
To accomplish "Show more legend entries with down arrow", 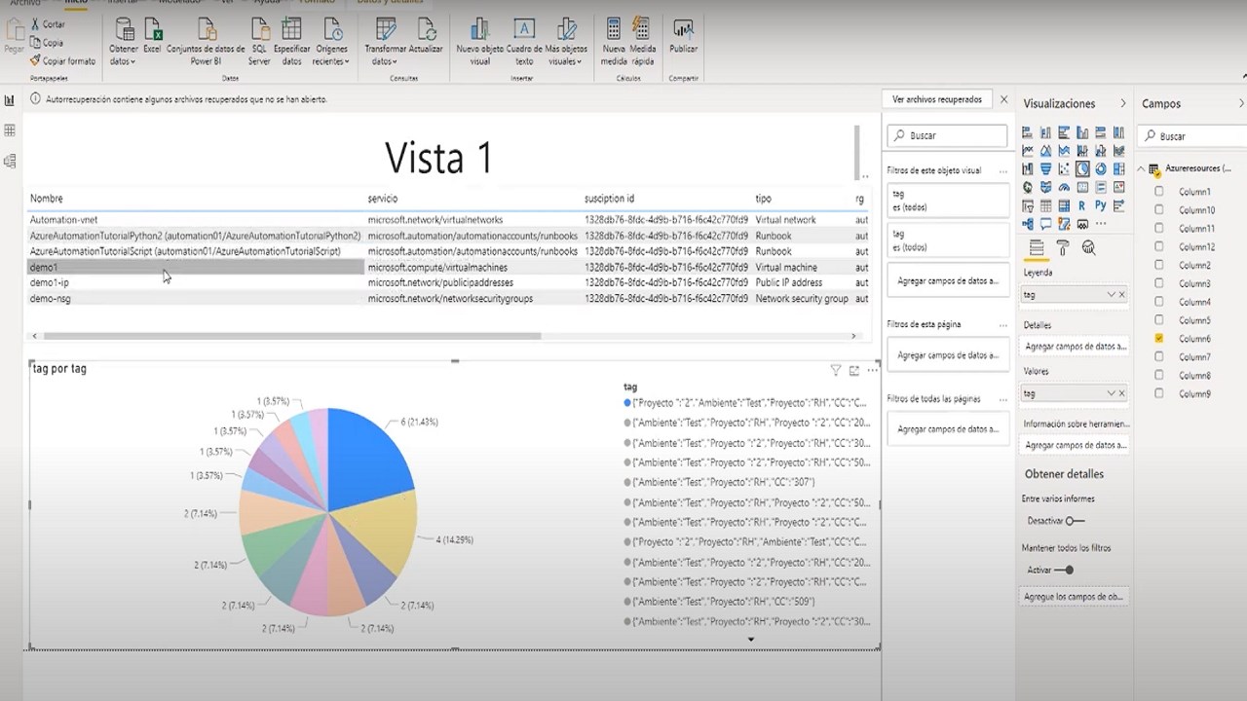I will 751,640.
